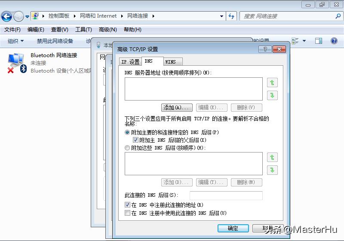Screen dimensions: 344x241
Task: Open recent pages dropdown arrow
Action: (x=27, y=16)
